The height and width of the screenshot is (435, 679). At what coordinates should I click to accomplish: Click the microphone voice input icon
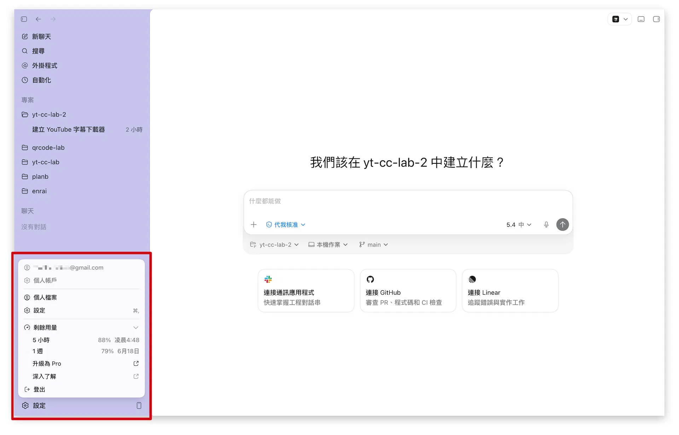tap(546, 225)
